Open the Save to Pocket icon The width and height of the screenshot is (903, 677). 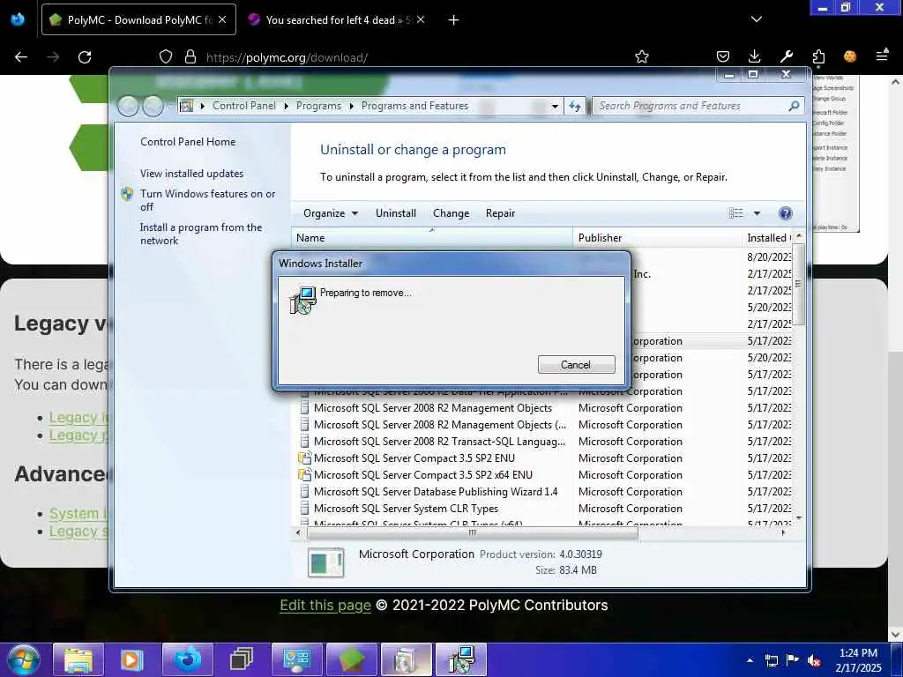[723, 56]
